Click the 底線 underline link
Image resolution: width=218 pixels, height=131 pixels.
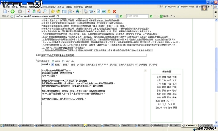(73, 65)
